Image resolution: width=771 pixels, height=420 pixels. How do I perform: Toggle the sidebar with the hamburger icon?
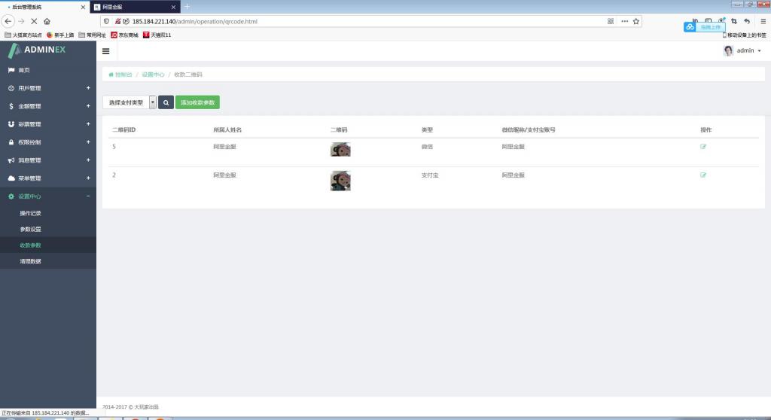point(105,51)
